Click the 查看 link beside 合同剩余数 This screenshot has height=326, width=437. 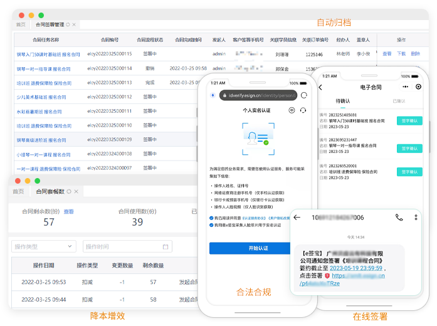click(x=68, y=212)
